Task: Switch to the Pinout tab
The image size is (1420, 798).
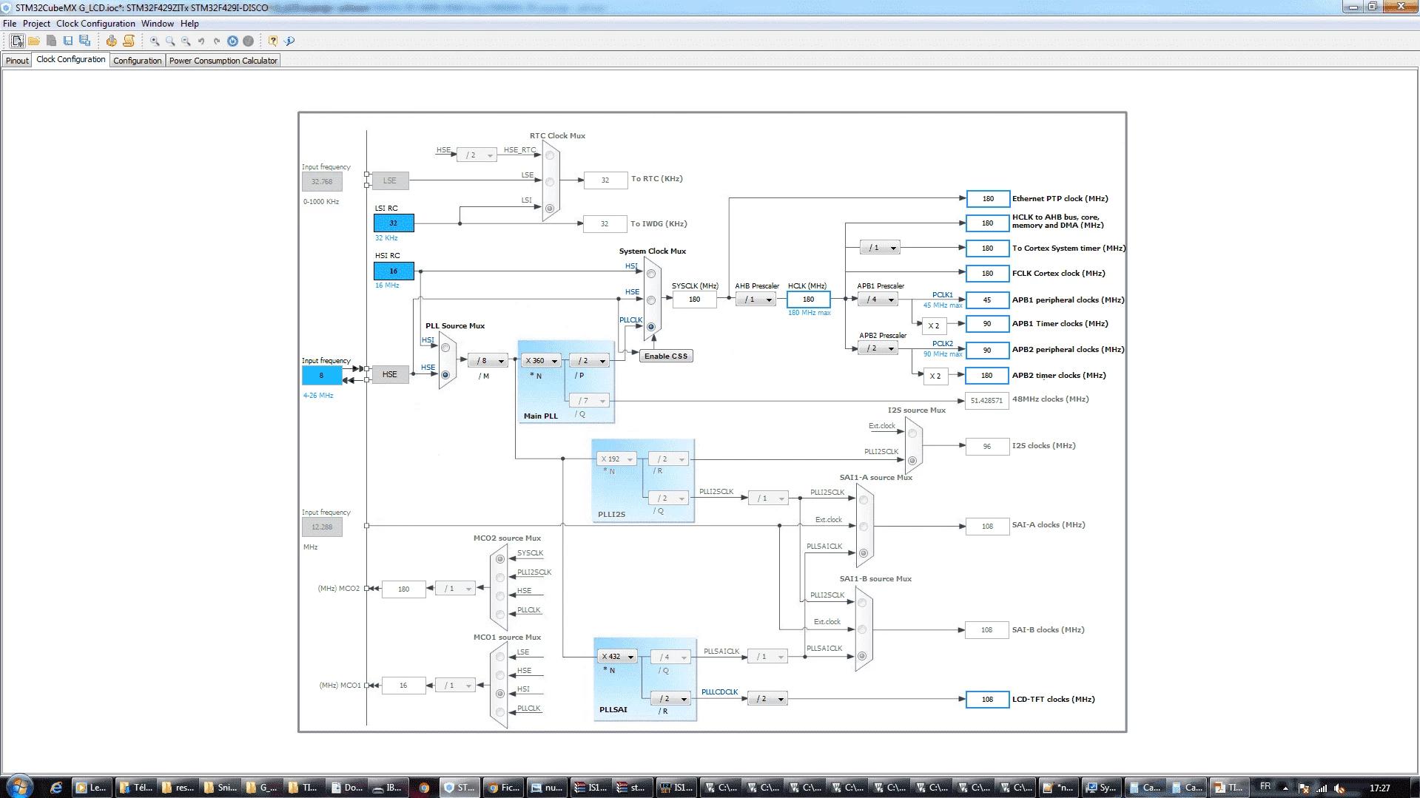Action: (17, 61)
